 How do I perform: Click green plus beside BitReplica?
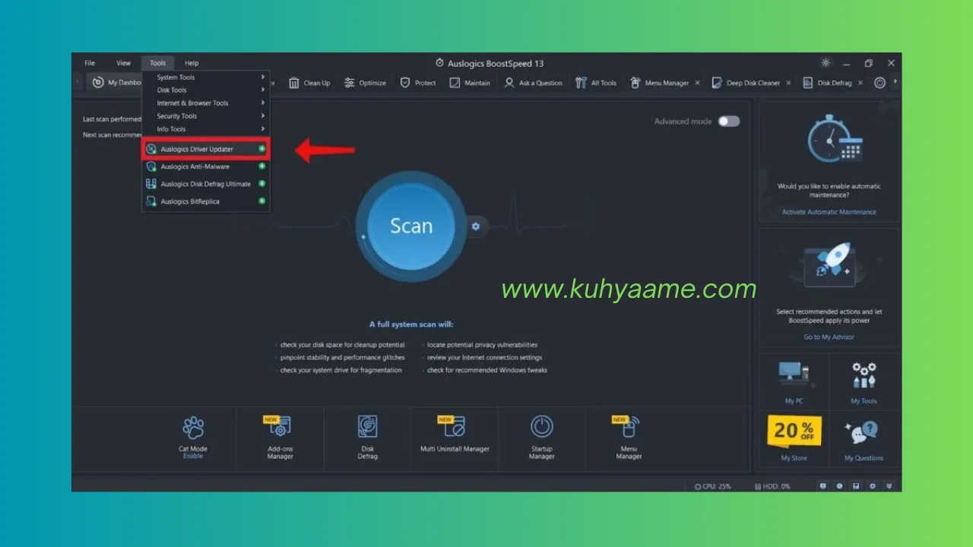click(x=261, y=201)
